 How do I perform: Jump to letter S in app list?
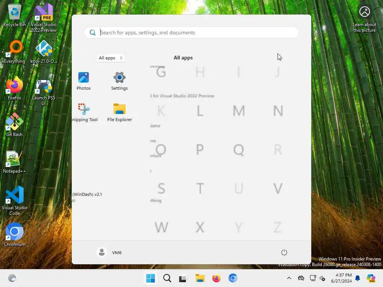tap(161, 188)
